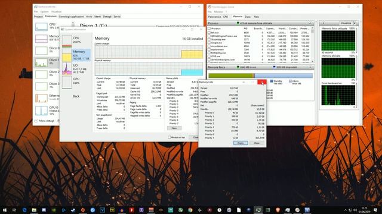382x214 pixels.
Task: Open File menu in Resource Monitor window
Action: click(x=210, y=12)
